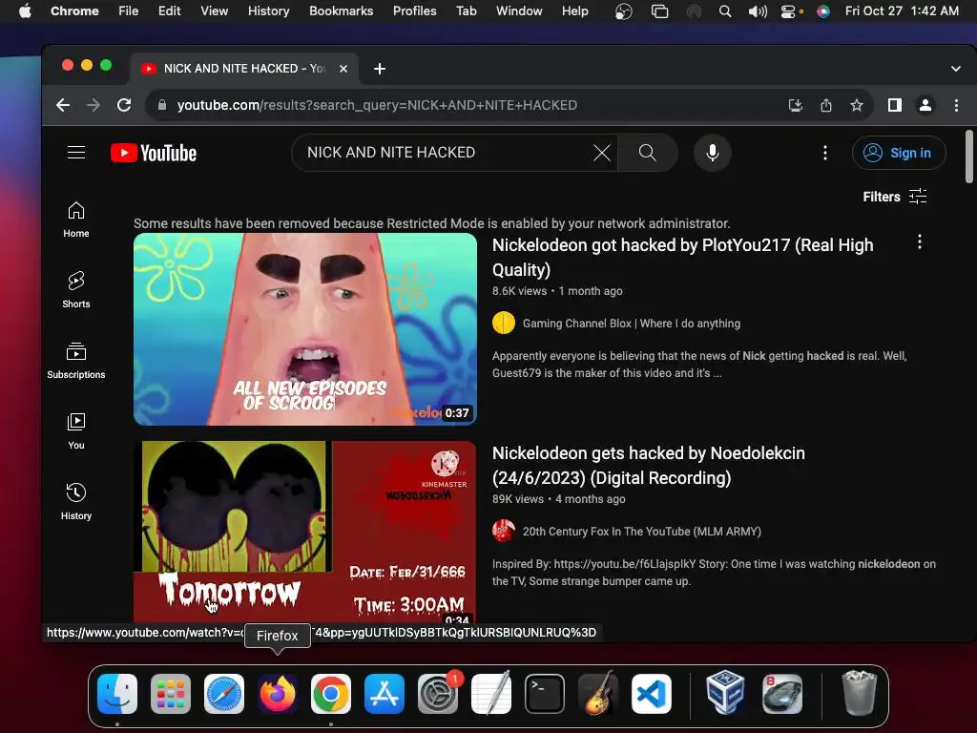Screen dimensions: 977x733
Task: Open YouTube settings three-dot menu beside Sign in
Action: tap(825, 153)
